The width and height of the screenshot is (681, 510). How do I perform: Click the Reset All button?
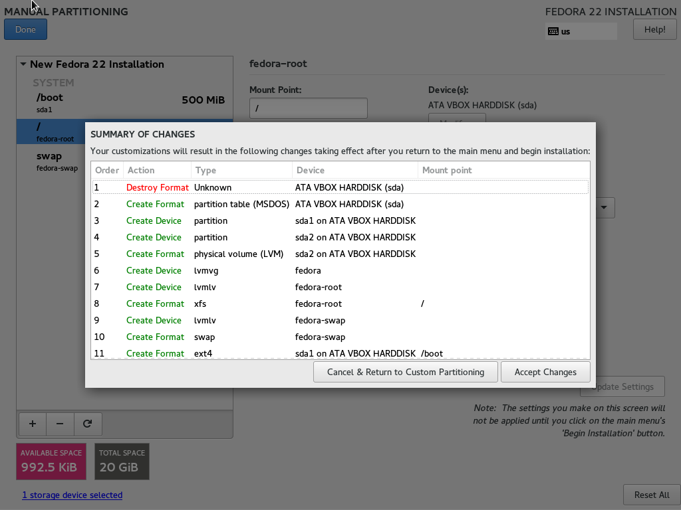[x=651, y=495]
